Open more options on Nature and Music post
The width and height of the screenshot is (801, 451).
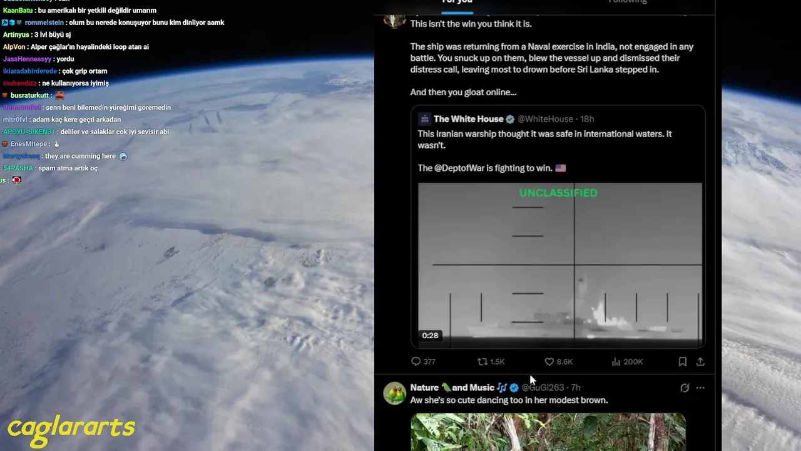(x=700, y=388)
